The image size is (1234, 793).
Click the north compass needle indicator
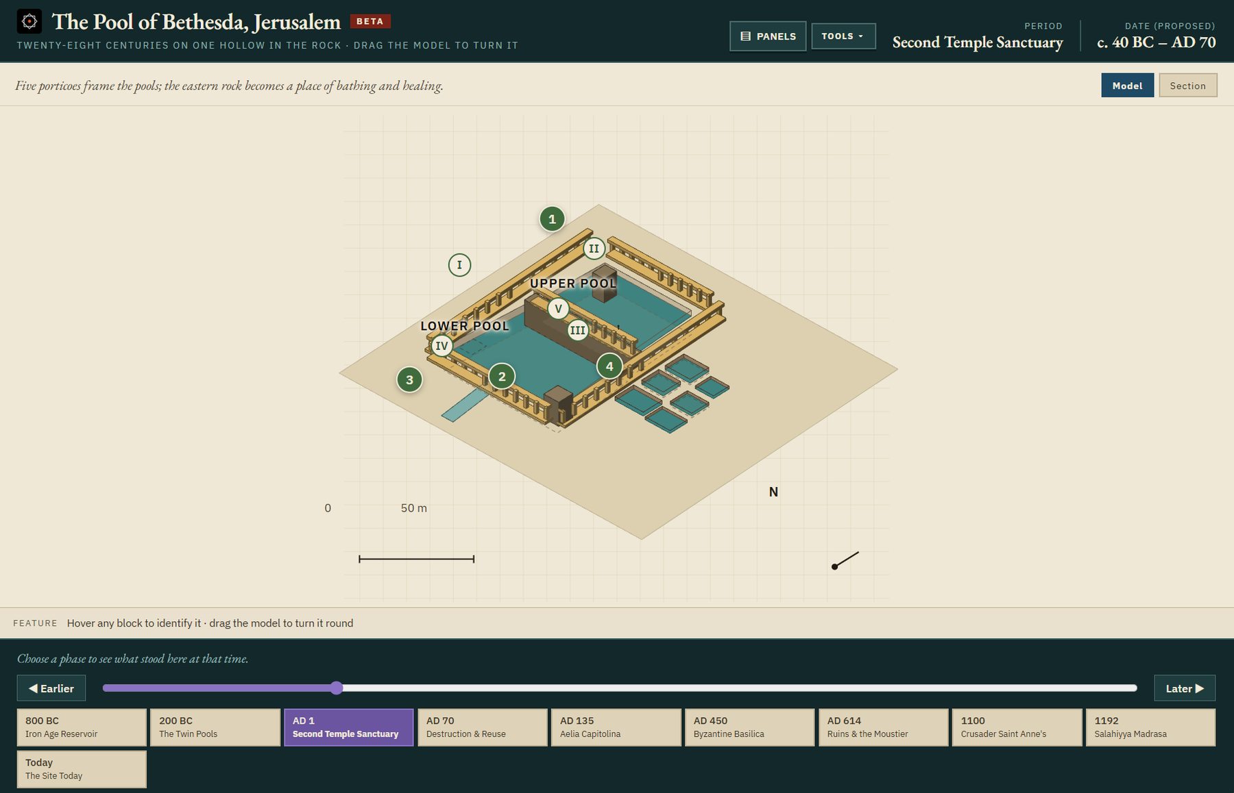click(845, 560)
